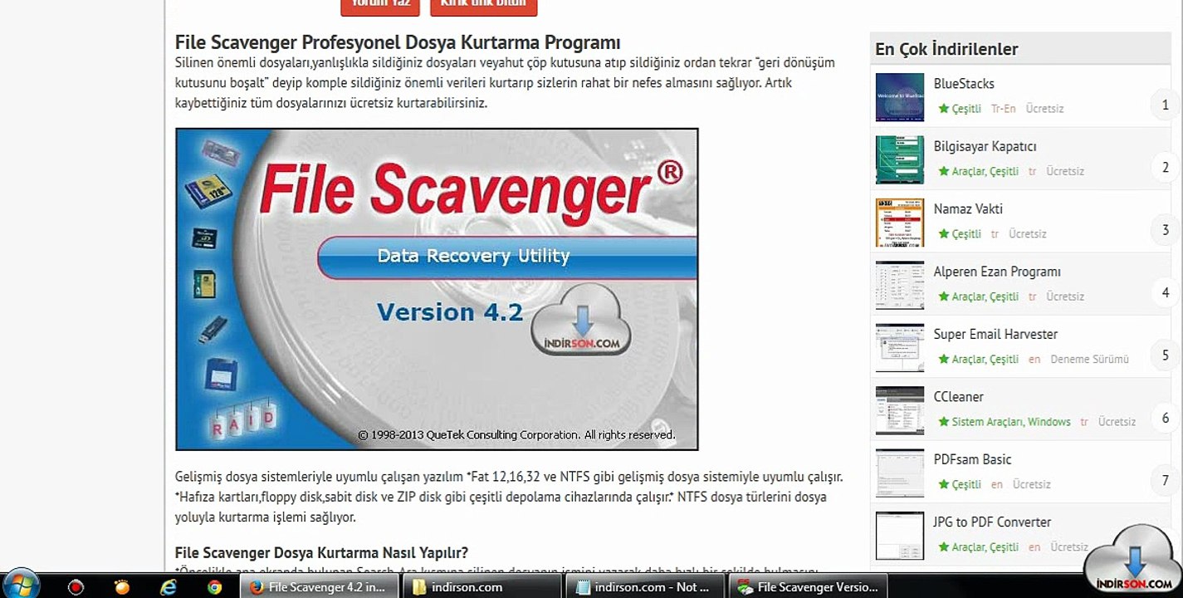Click rank badge 1 beside BlueStacks
1183x598 pixels.
pyautogui.click(x=1166, y=105)
